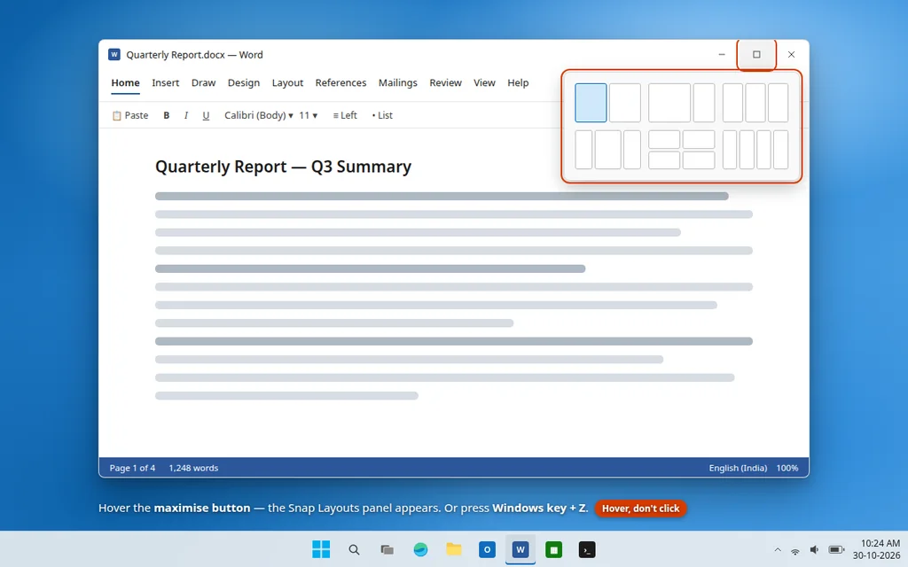The height and width of the screenshot is (567, 908).
Task: Toggle underline formatting with U
Action: (x=206, y=115)
